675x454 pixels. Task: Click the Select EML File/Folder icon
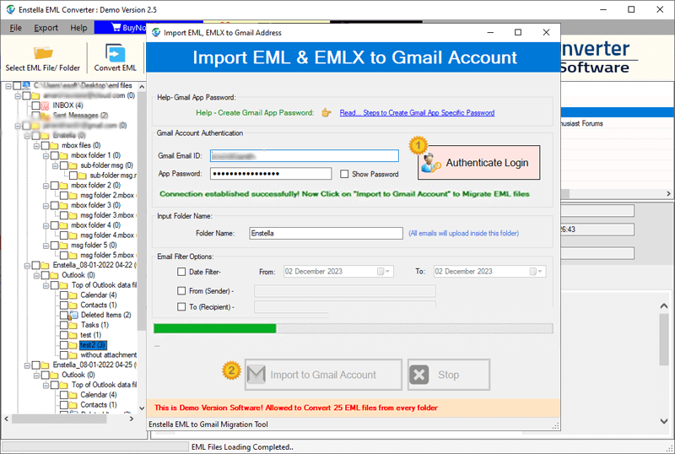tap(43, 53)
